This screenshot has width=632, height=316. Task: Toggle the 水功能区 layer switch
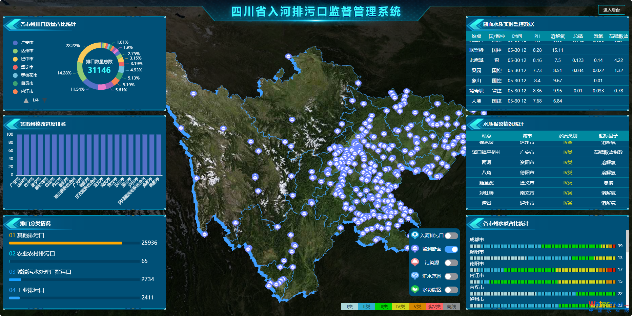(x=451, y=290)
